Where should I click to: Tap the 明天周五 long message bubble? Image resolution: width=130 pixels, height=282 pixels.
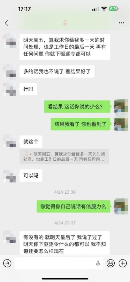pos(65,47)
